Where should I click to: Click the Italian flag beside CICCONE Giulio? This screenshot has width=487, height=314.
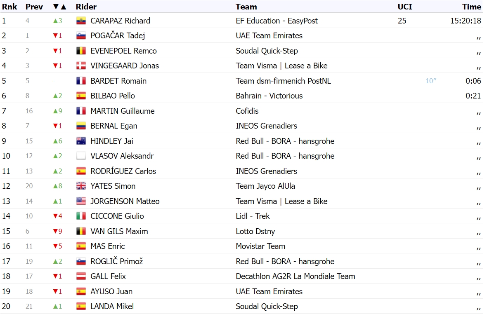pos(81,216)
